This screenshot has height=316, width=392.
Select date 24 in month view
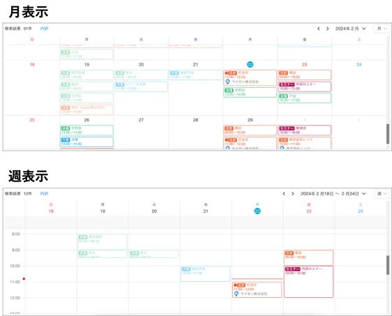pyautogui.click(x=359, y=64)
